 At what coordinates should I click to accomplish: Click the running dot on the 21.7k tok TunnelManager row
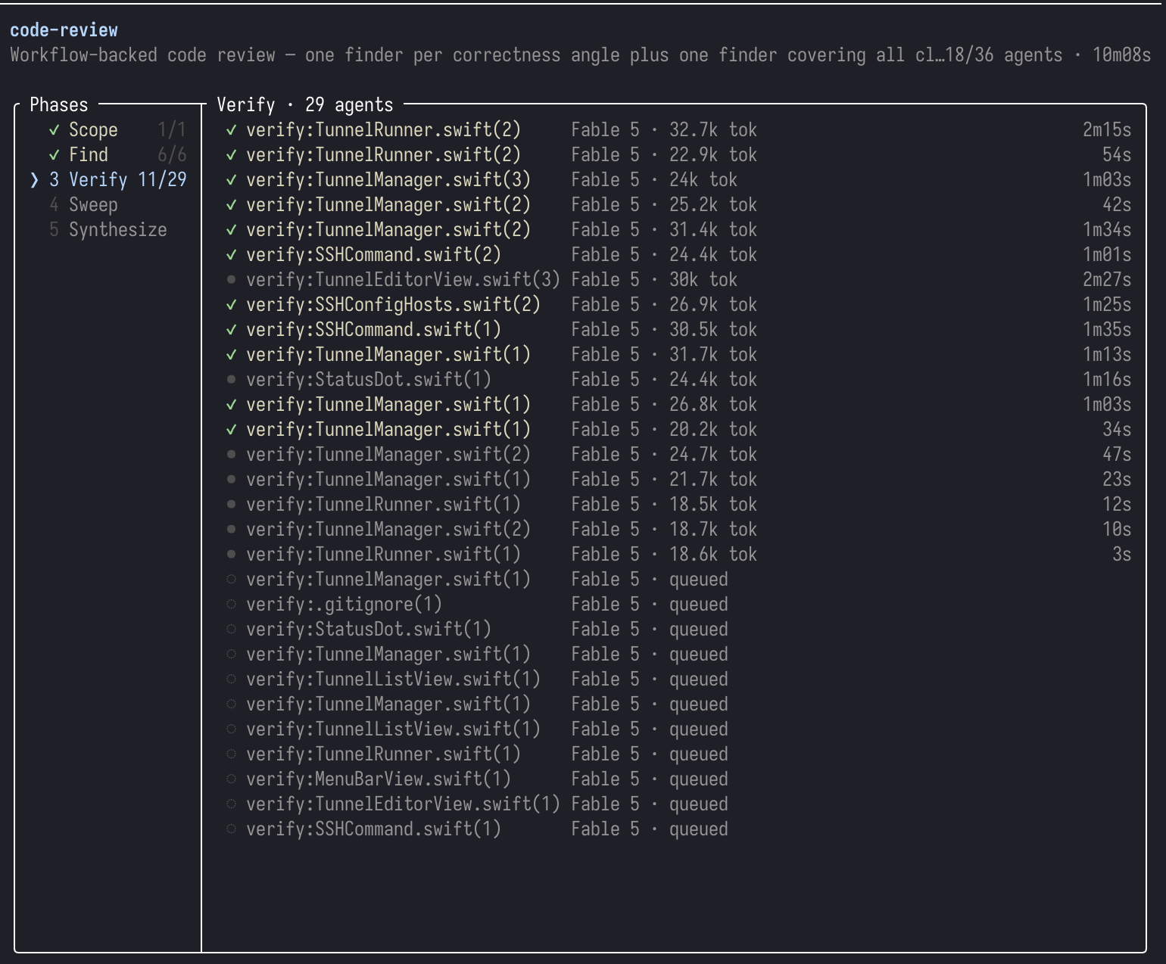coord(232,480)
